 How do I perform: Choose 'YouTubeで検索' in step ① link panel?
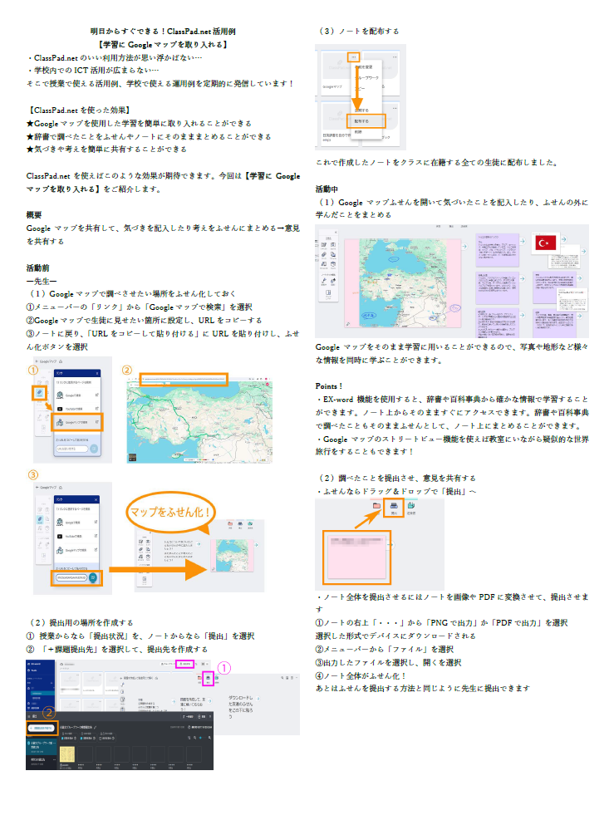(78, 409)
